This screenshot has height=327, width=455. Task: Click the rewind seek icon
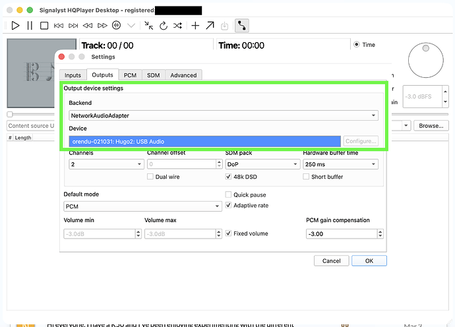pos(88,26)
